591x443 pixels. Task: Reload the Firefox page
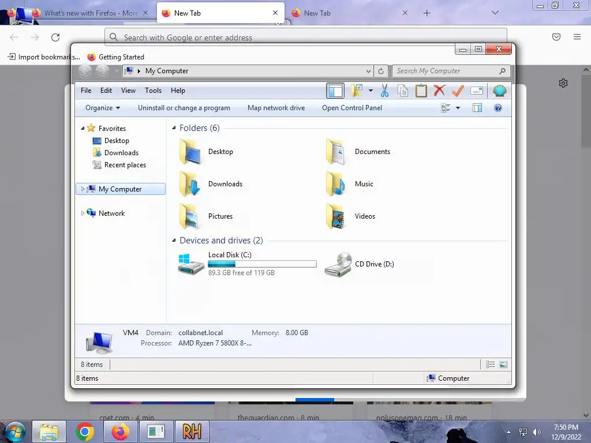55,37
